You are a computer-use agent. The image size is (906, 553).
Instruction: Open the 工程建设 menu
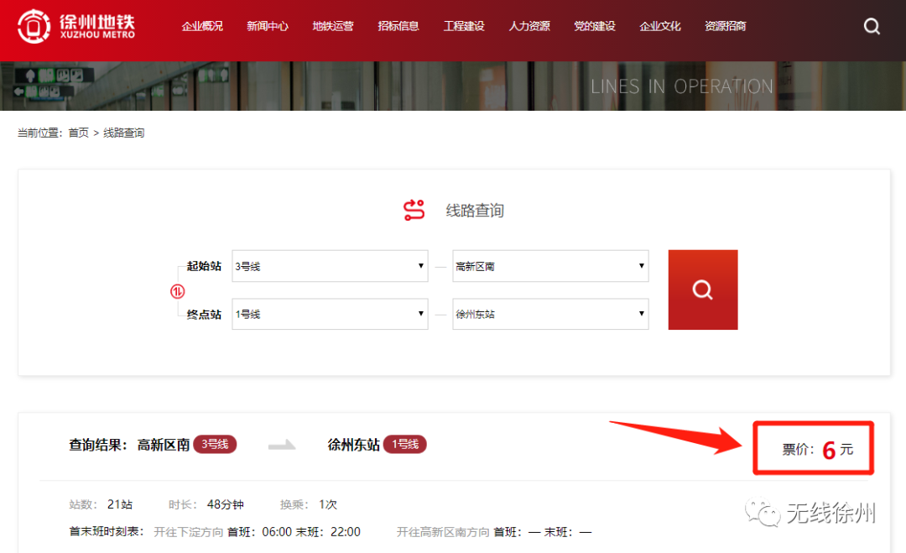(464, 26)
